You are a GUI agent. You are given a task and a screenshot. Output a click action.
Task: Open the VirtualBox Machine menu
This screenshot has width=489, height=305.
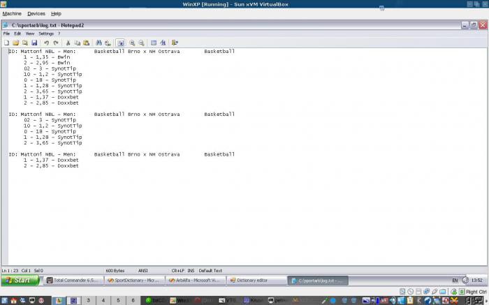point(12,14)
